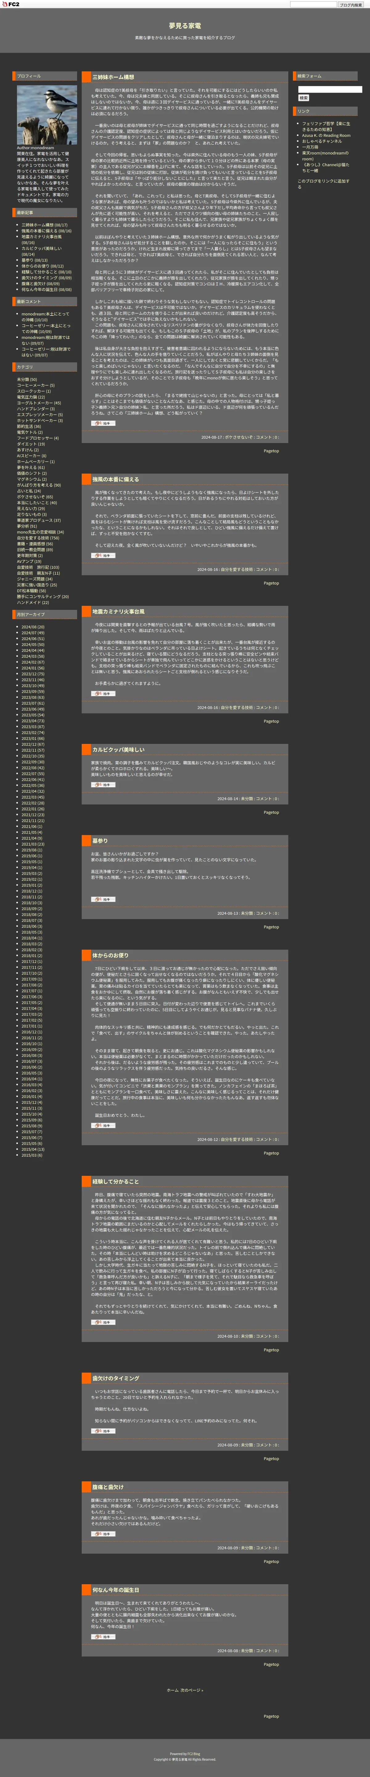Image resolution: width=370 pixels, height=1777 pixels.
Task: Open category 電気圧力鍋 (22)
Action: (31, 397)
